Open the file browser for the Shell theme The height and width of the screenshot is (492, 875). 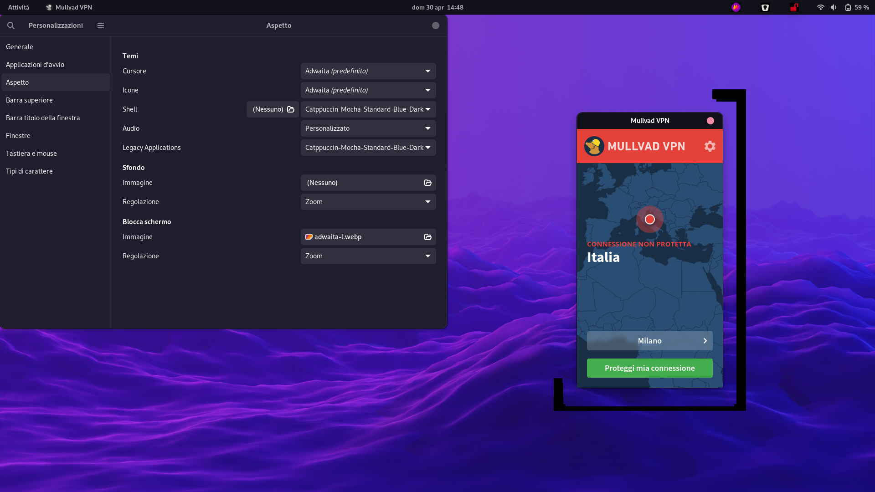pyautogui.click(x=290, y=109)
